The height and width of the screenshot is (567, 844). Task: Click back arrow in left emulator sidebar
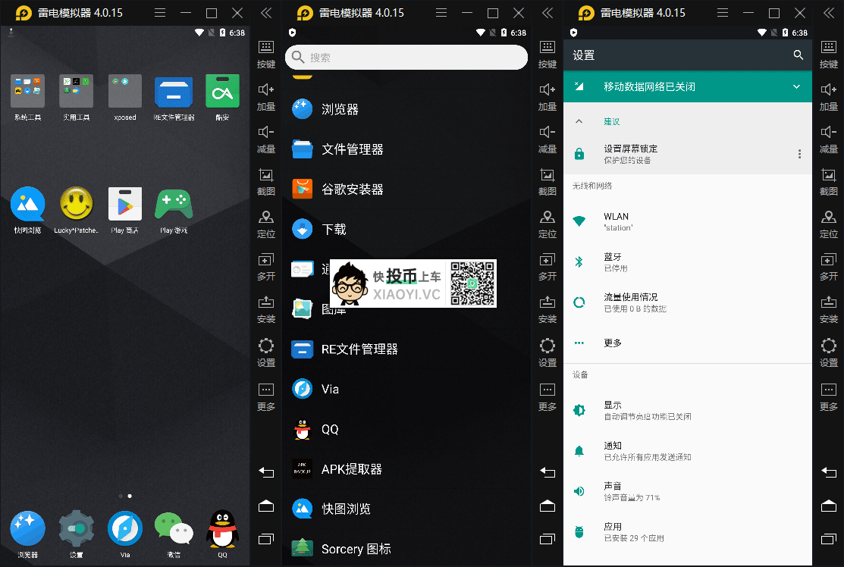coord(266,472)
